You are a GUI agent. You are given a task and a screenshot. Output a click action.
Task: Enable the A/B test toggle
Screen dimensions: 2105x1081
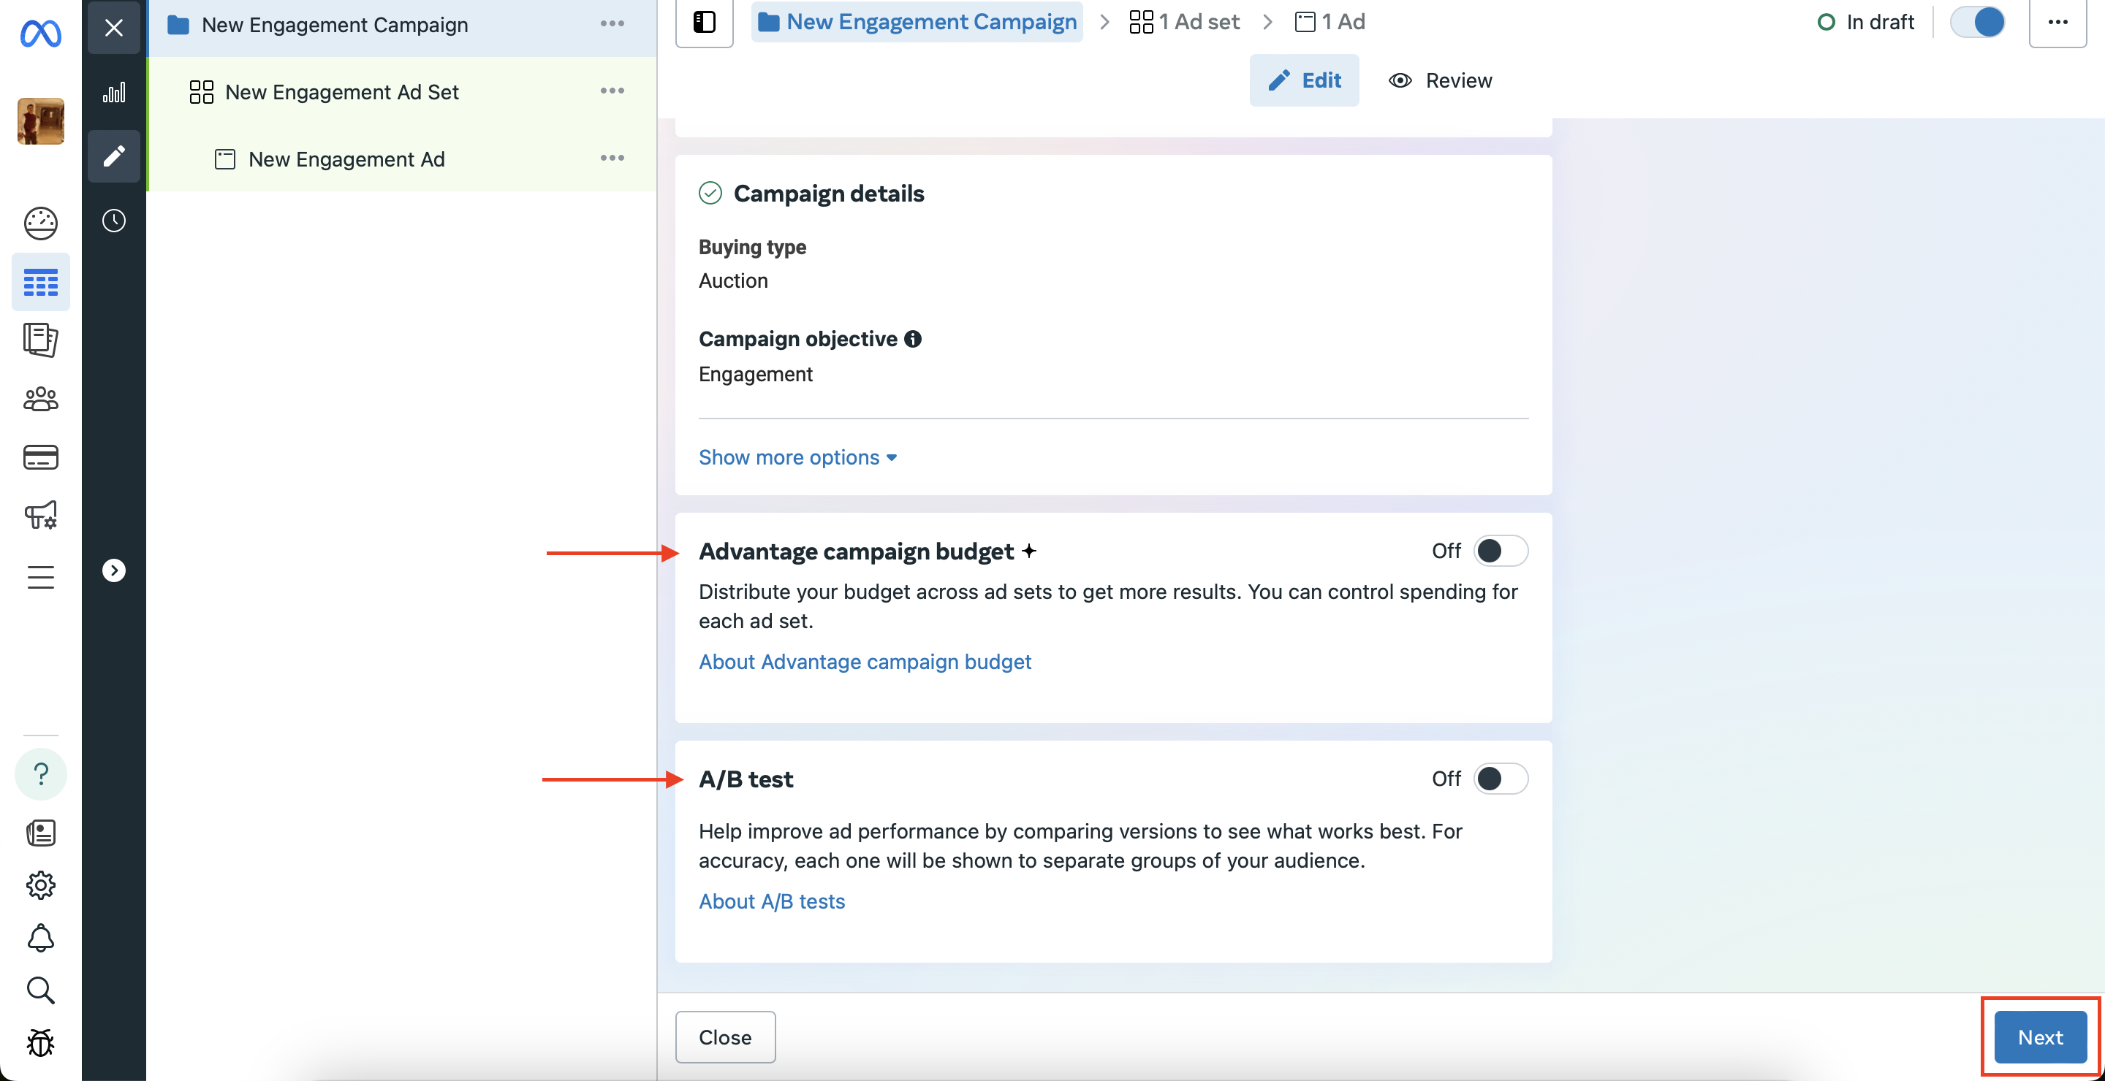point(1501,779)
